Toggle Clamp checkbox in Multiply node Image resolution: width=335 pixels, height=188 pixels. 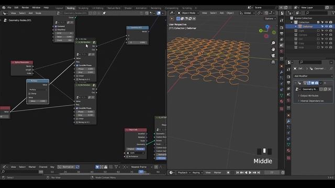tap(29, 93)
